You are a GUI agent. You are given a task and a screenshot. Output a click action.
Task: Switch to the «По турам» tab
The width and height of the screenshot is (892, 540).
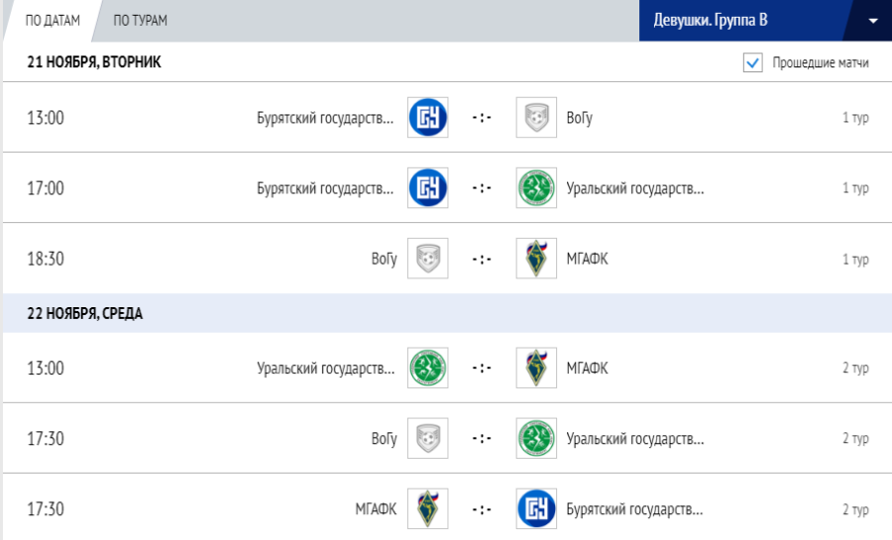pyautogui.click(x=140, y=21)
